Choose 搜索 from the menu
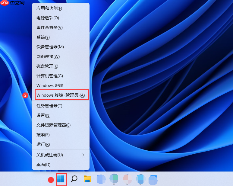The width and height of the screenshot is (233, 186). [43, 135]
